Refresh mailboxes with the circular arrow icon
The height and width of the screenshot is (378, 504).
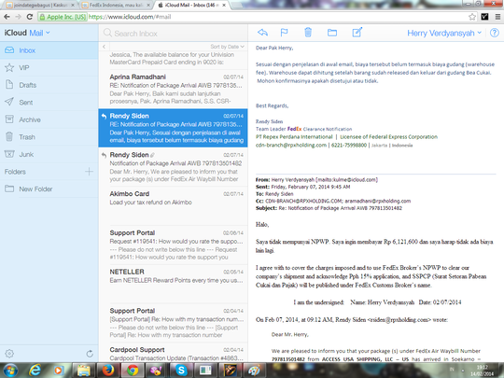[x=90, y=354]
